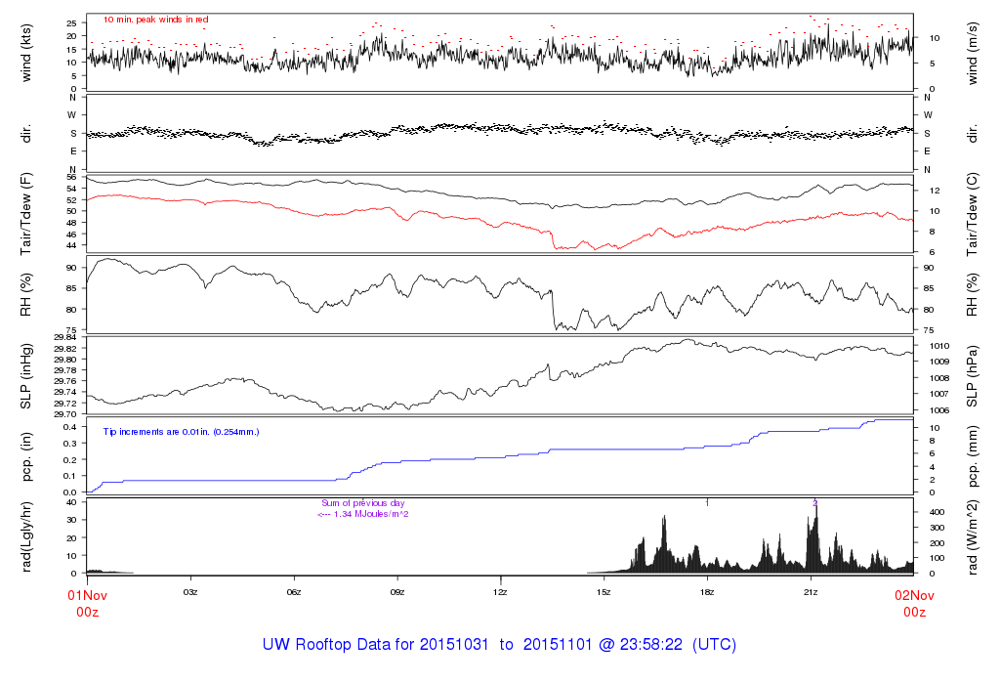1000x684 pixels.
Task: Click the '01Nov' start date label
Action: click(x=87, y=596)
